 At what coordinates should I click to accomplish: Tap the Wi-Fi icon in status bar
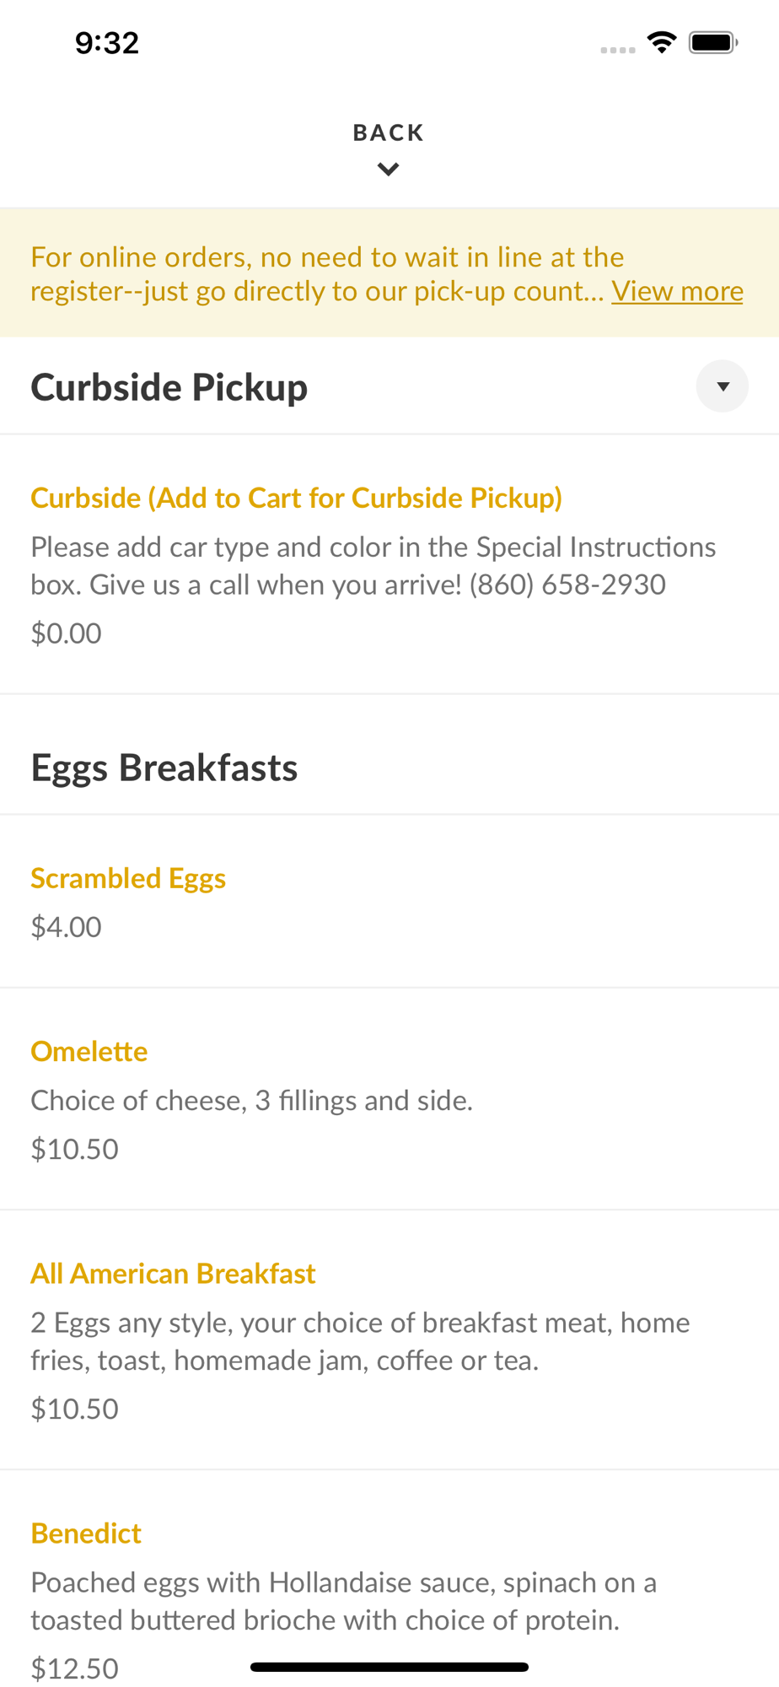(x=662, y=42)
